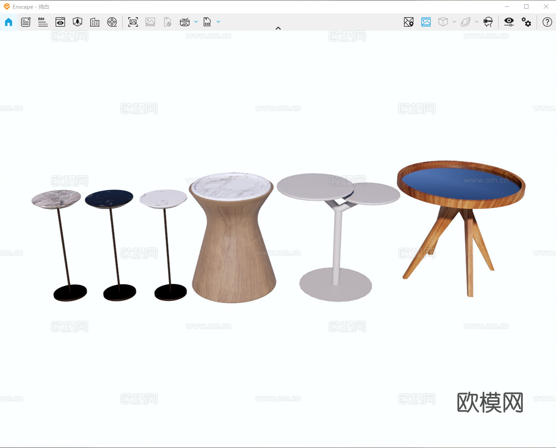This screenshot has width=556, height=448.
Task: Click the Batch Rendering image icon
Action: tap(150, 22)
